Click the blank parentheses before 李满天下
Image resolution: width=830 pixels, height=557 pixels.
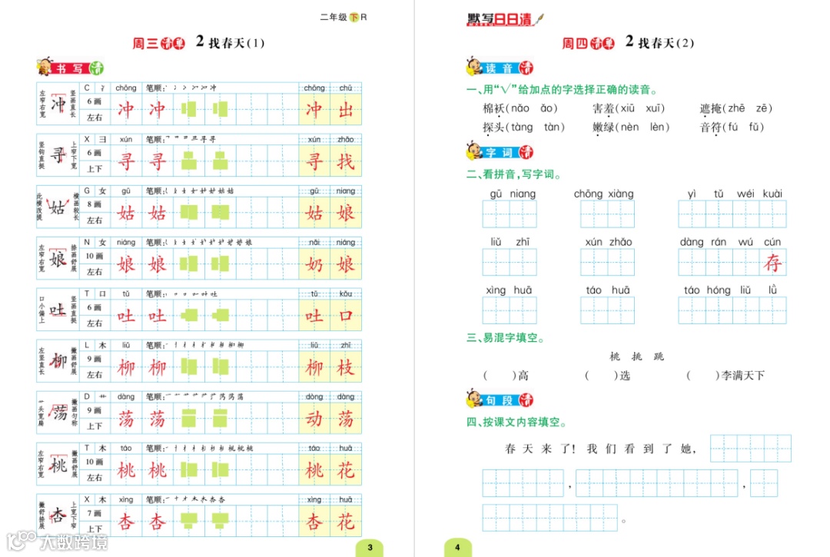pos(703,376)
